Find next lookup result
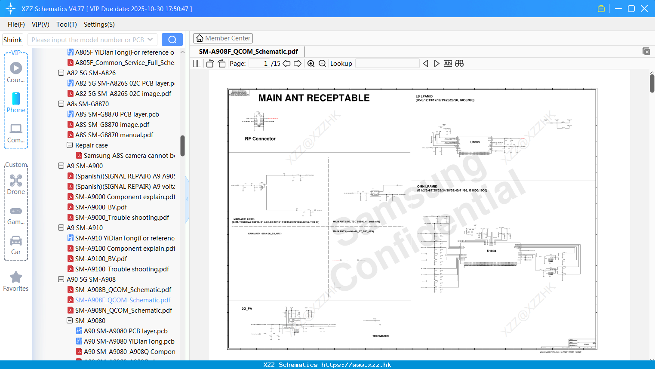 (437, 63)
